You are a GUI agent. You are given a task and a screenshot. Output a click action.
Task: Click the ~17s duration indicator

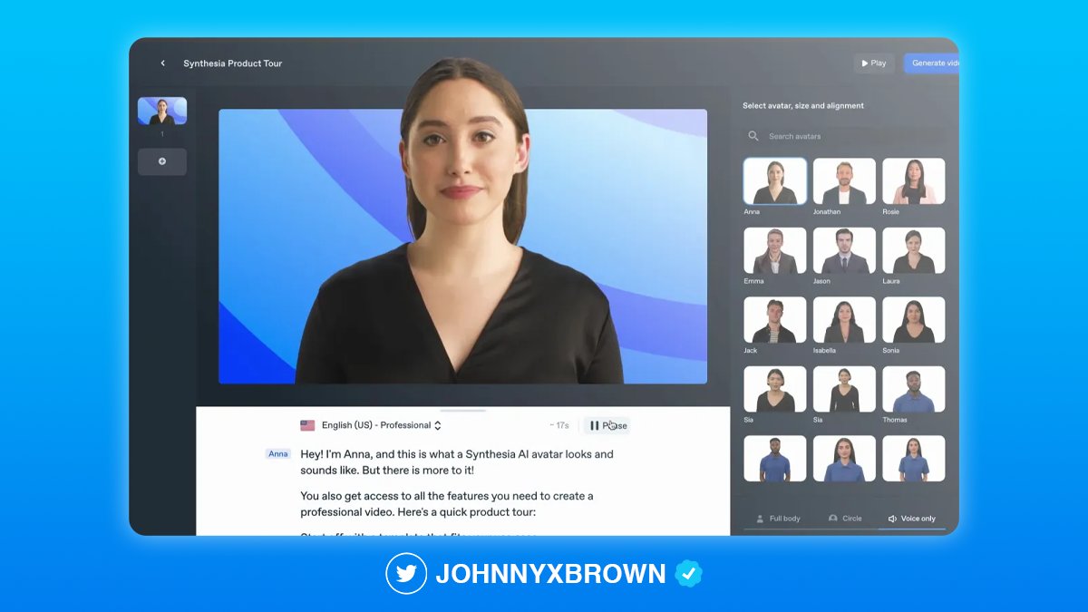559,425
